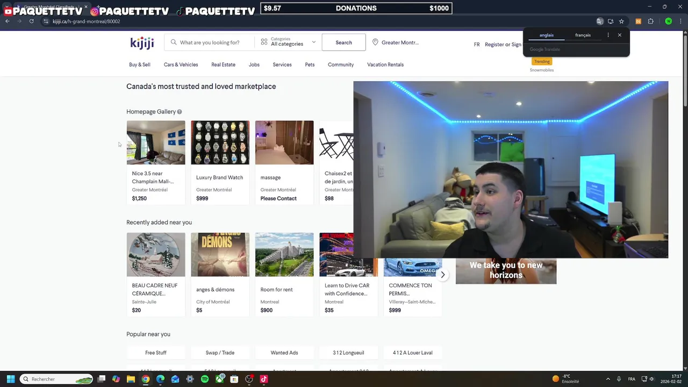
Task: Open the Real Estate menu
Action: tap(223, 64)
